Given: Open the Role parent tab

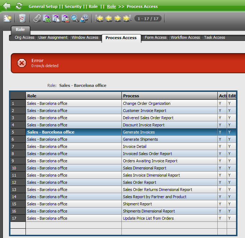Looking at the screenshot, I should [20, 29].
